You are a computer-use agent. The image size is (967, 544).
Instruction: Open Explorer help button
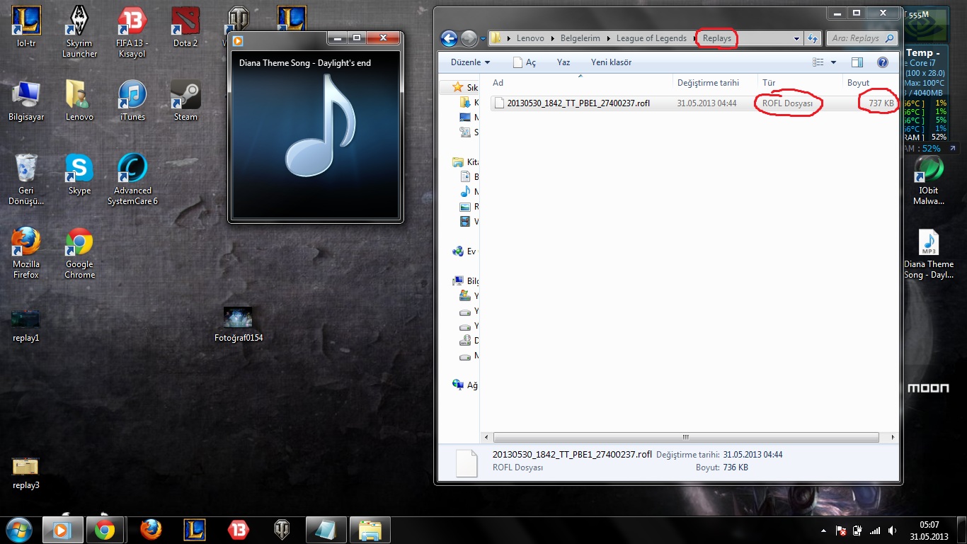(x=883, y=62)
